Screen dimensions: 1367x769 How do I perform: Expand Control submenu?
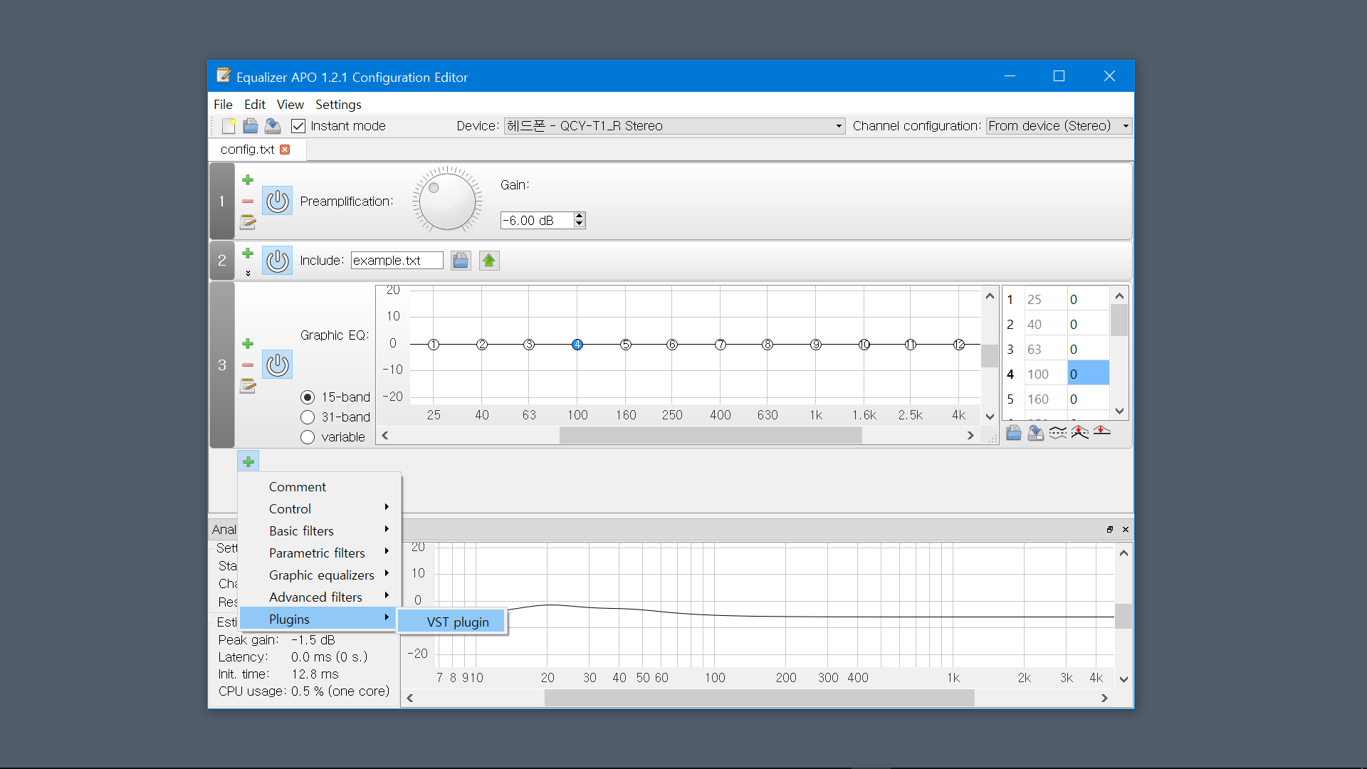320,509
